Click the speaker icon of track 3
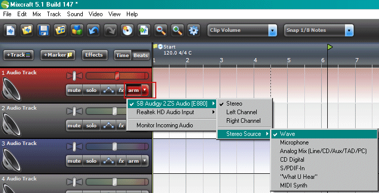The width and height of the screenshot is (379, 193). coord(11,160)
